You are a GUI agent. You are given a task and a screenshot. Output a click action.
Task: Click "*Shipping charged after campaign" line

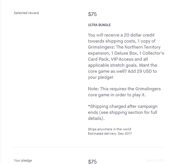click(123, 106)
